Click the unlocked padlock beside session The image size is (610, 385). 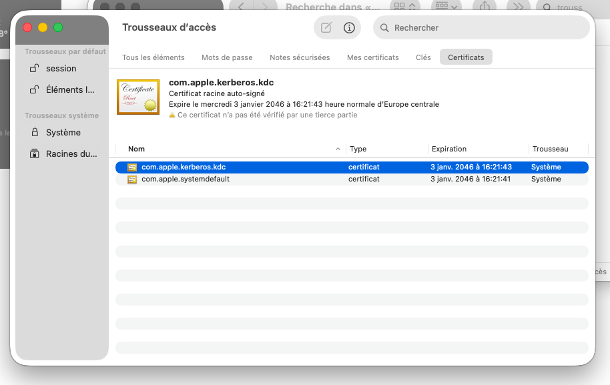pyautogui.click(x=34, y=69)
